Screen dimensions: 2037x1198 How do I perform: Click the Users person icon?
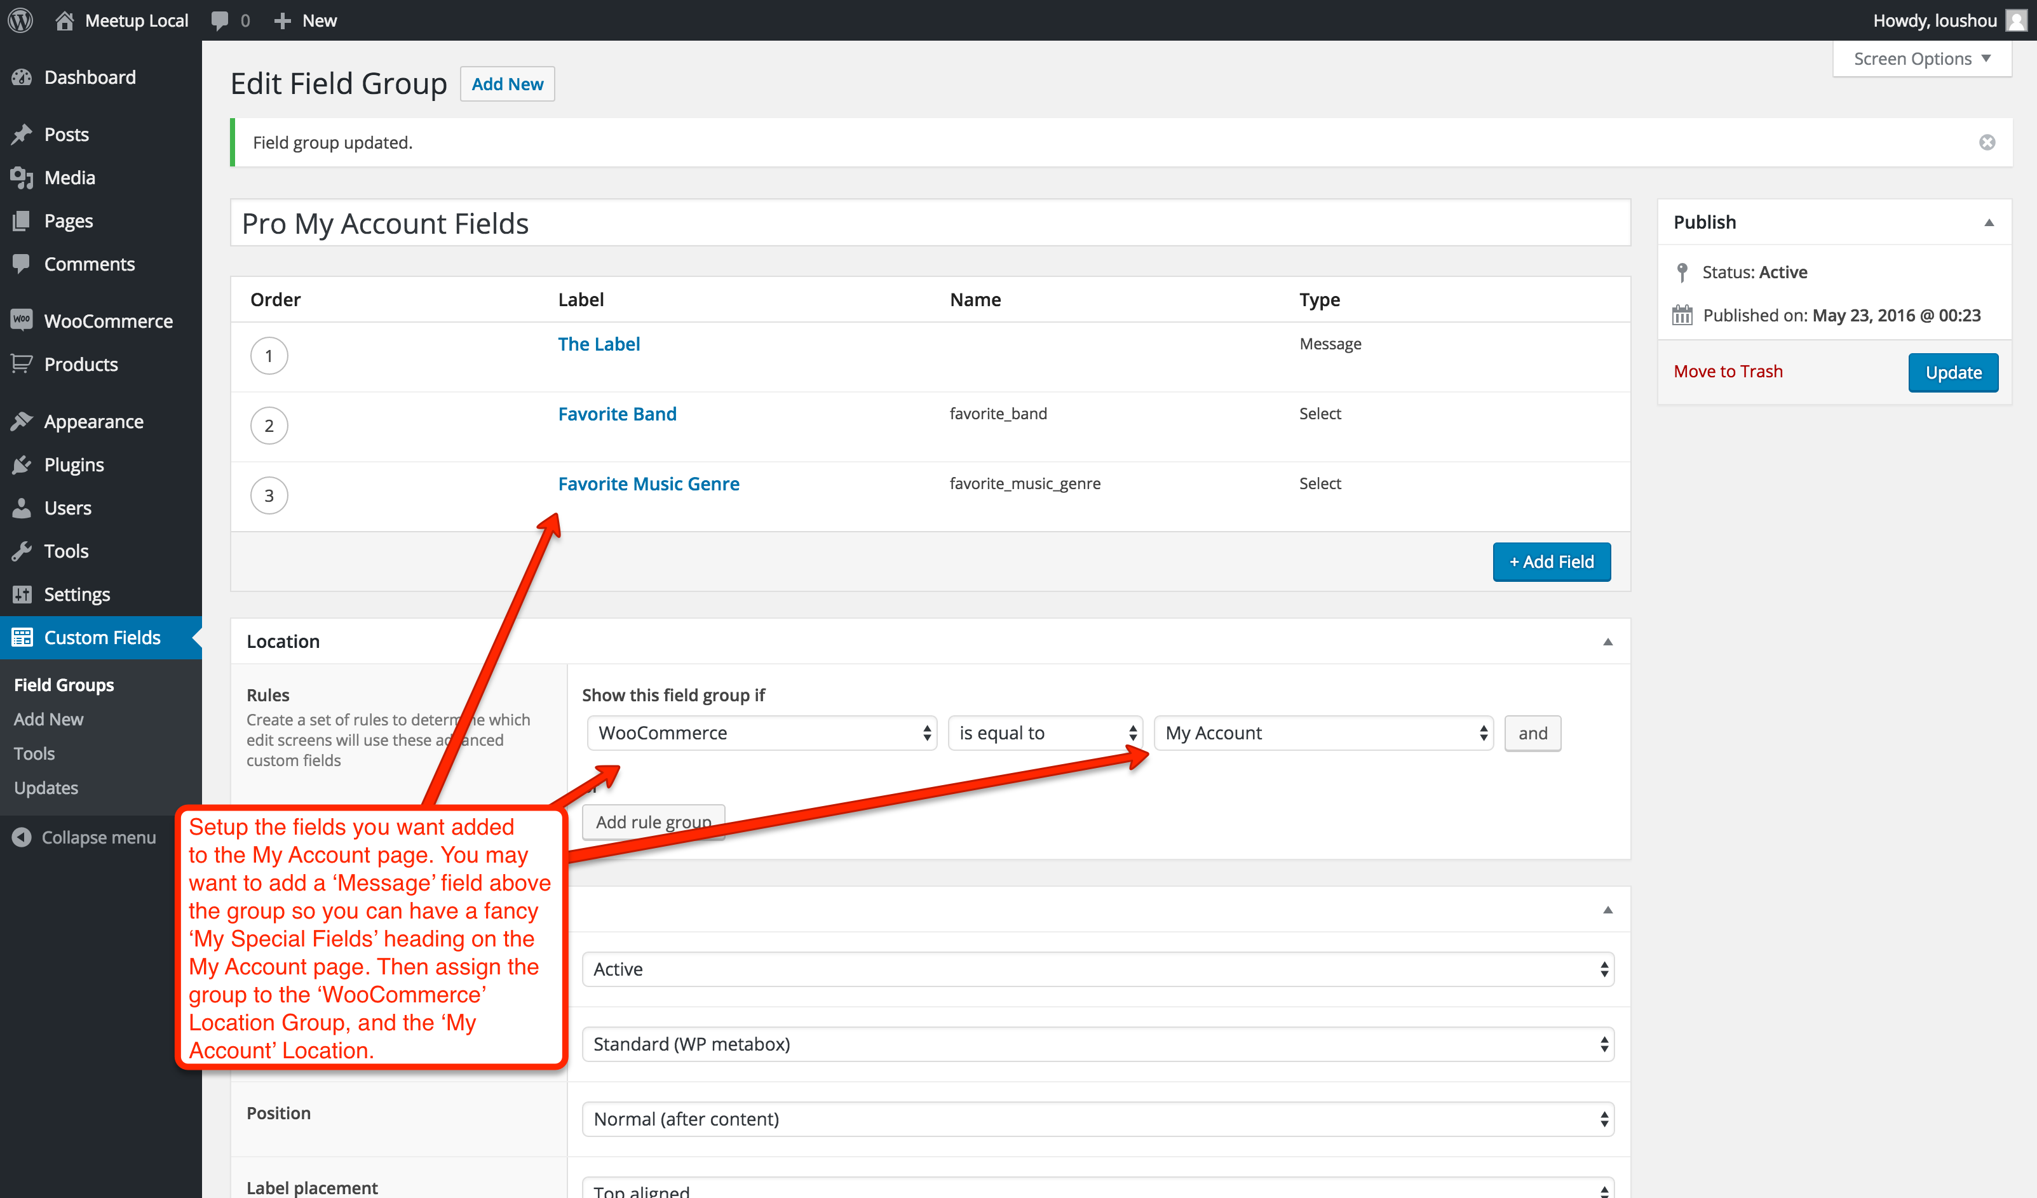click(x=22, y=508)
